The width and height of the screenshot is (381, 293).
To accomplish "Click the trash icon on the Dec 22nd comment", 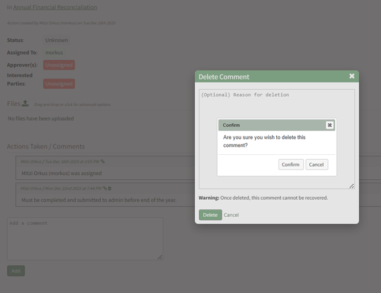I will pos(110,188).
